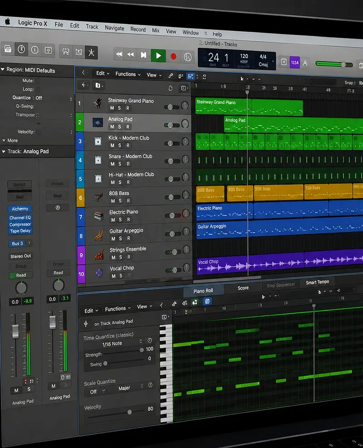This screenshot has width=363, height=448.
Task: Adjust the Velocity slider in piano roll
Action: pos(116,413)
